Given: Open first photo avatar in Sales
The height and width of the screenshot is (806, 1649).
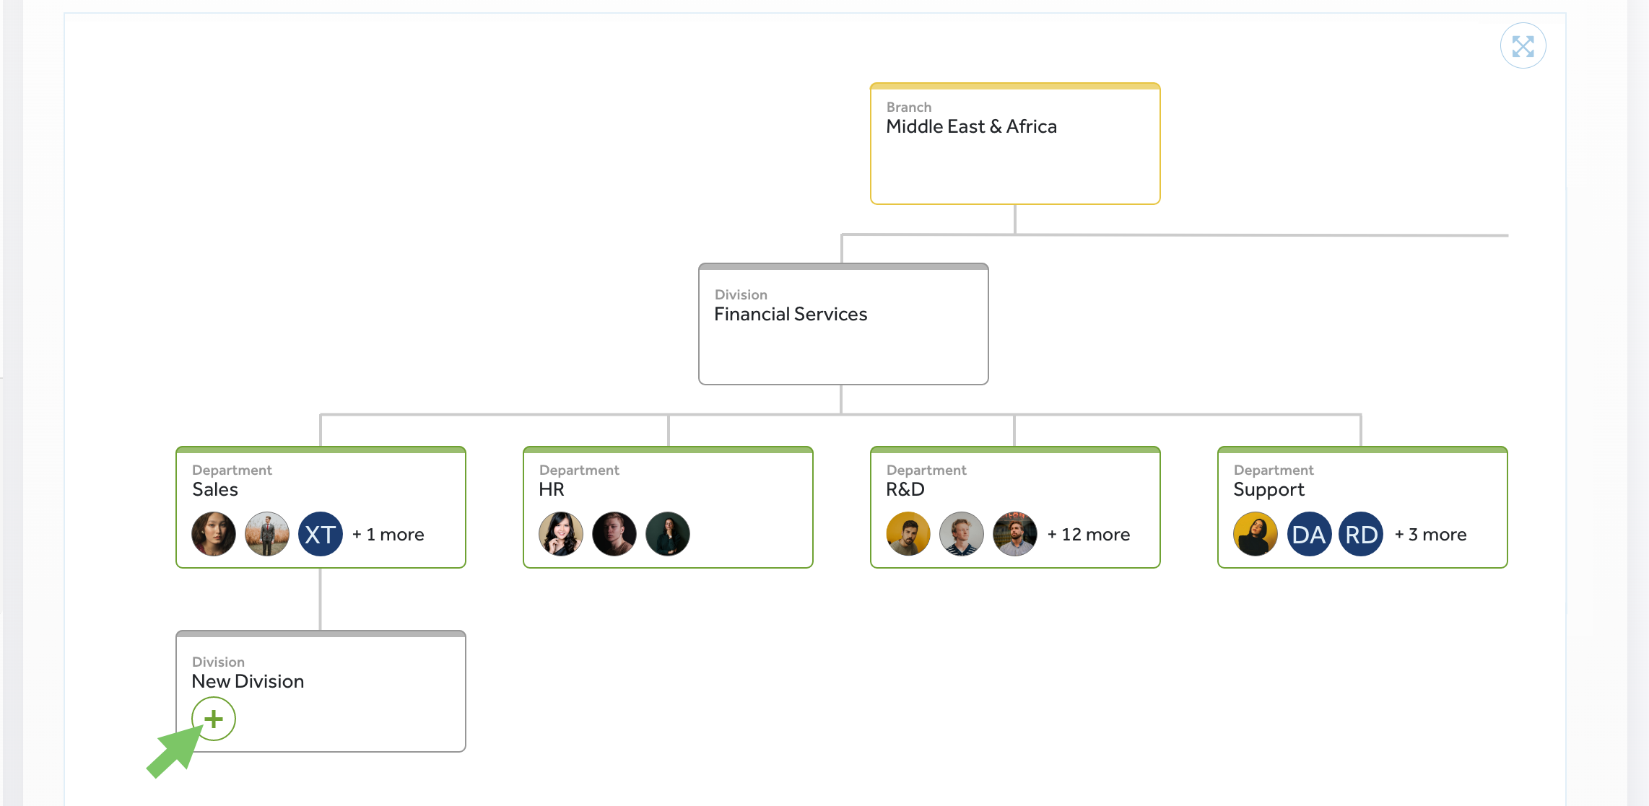Looking at the screenshot, I should tap(214, 534).
